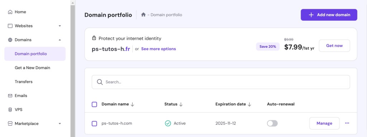Tick the checkbox beside ps-tutos-h.com

(x=94, y=123)
